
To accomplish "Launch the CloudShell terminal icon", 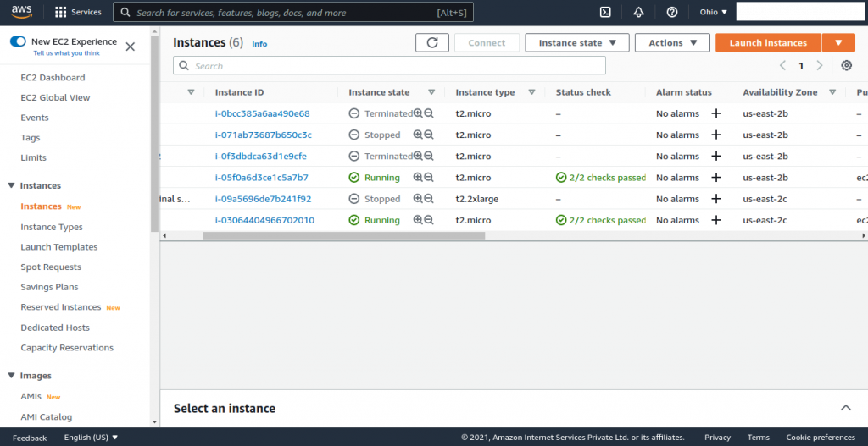I will coord(605,12).
